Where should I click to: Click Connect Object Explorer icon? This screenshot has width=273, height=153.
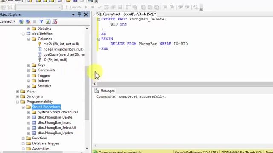pos(21,22)
